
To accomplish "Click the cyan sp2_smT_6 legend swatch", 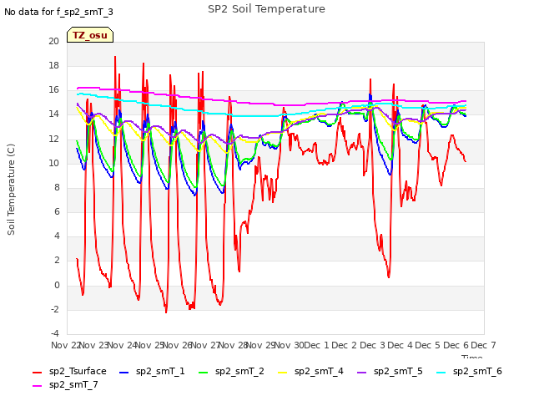I will [x=441, y=373].
